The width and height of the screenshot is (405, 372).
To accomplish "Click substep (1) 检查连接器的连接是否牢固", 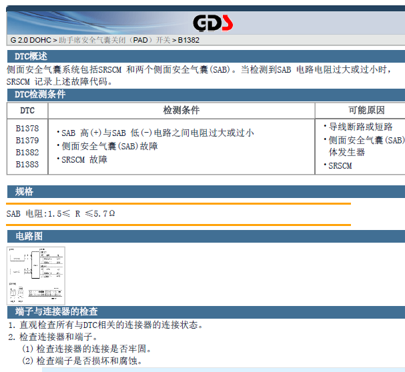I will point(87,349).
